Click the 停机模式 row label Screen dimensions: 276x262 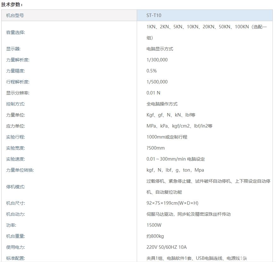click(x=15, y=187)
